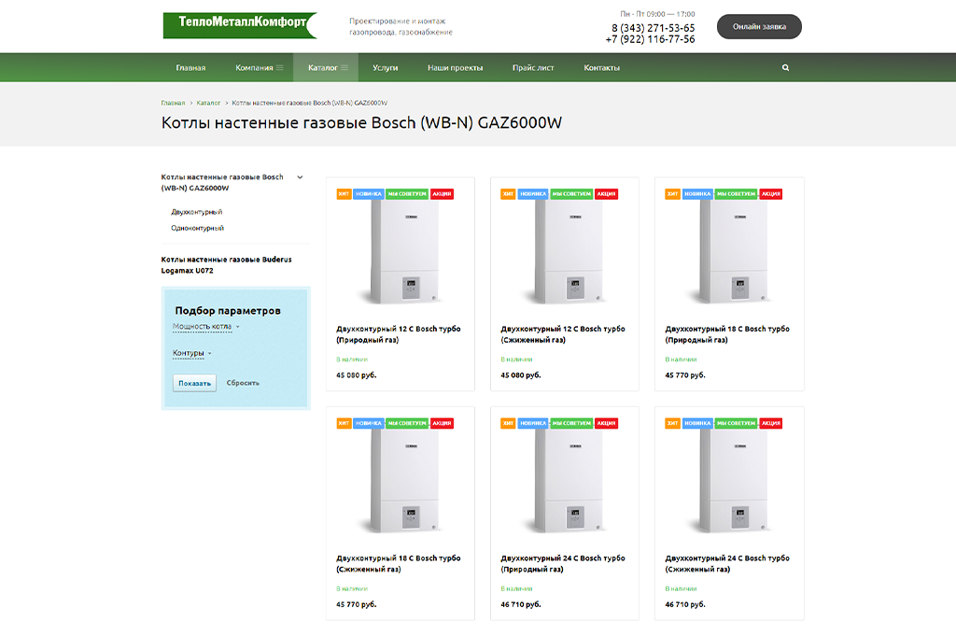The width and height of the screenshot is (956, 635).
Task: Open the Услуги navigation item
Action: point(386,68)
